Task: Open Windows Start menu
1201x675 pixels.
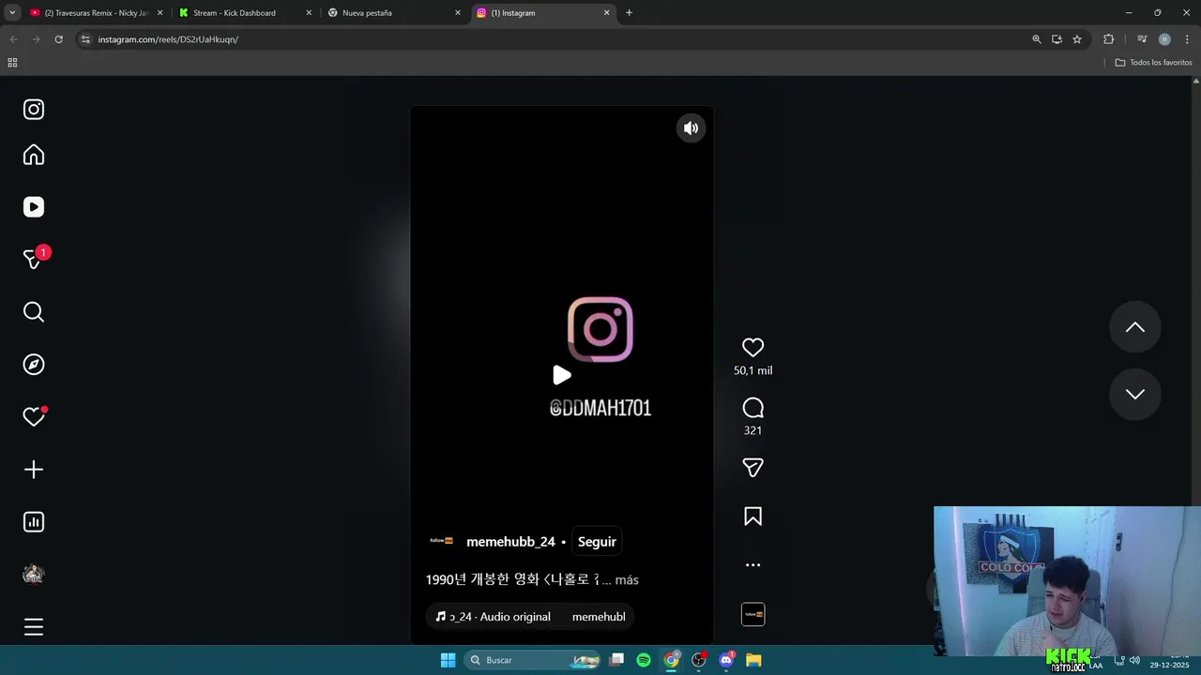Action: pyautogui.click(x=448, y=660)
